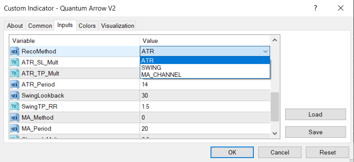The image size is (354, 162).
Task: Select the ATR_Period variable name
Action: (38, 85)
